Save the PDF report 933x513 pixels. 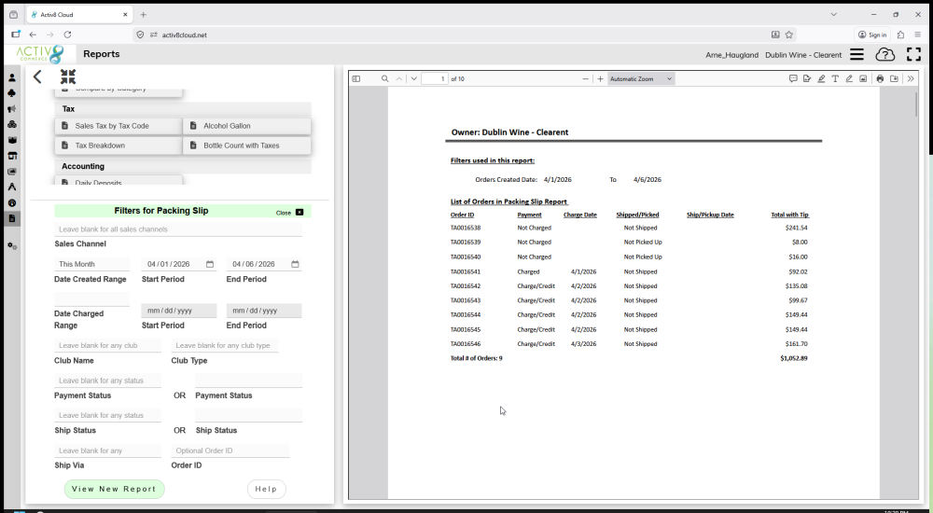[894, 78]
